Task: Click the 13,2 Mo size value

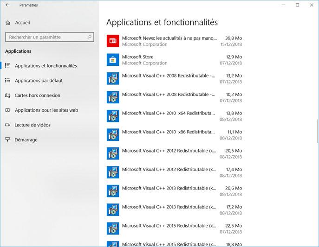Action: pyautogui.click(x=234, y=76)
